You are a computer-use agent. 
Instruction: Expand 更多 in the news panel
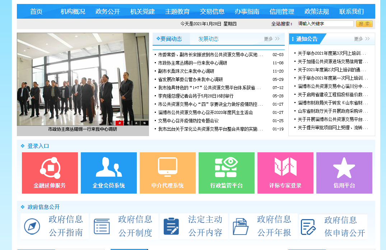pos(271,39)
